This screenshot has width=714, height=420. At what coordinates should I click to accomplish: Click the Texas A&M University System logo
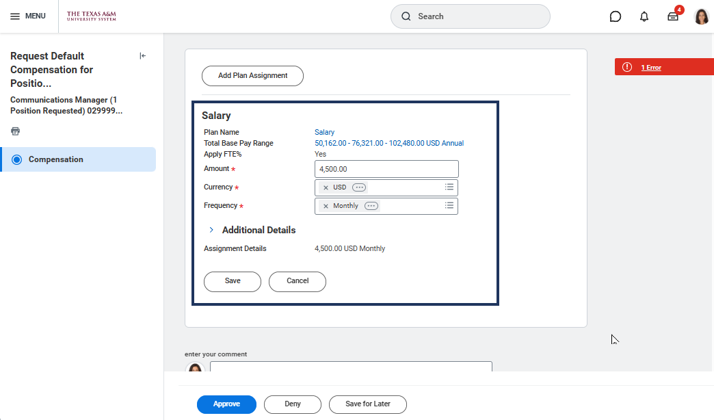[92, 16]
